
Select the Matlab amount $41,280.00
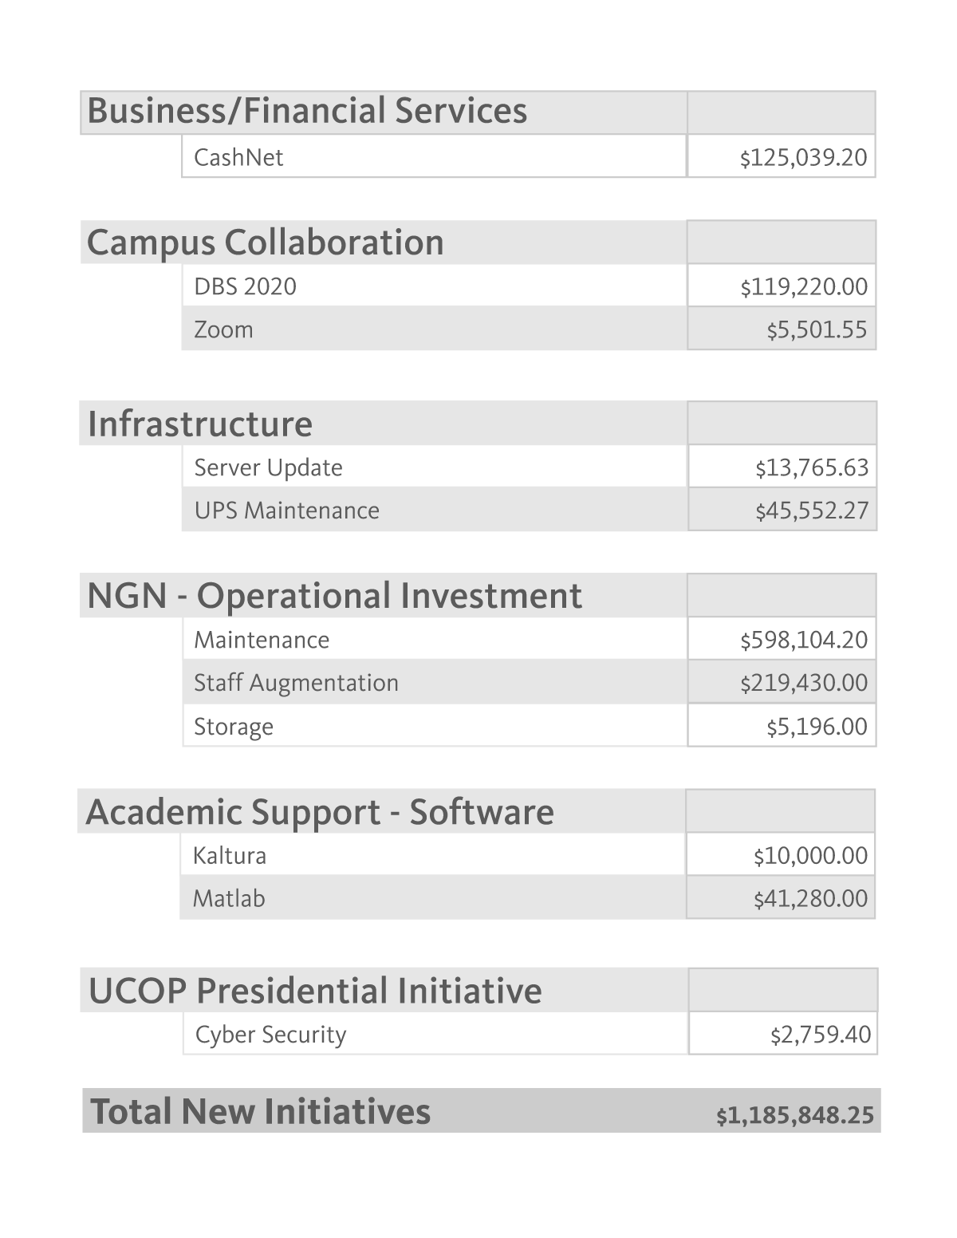tap(810, 899)
